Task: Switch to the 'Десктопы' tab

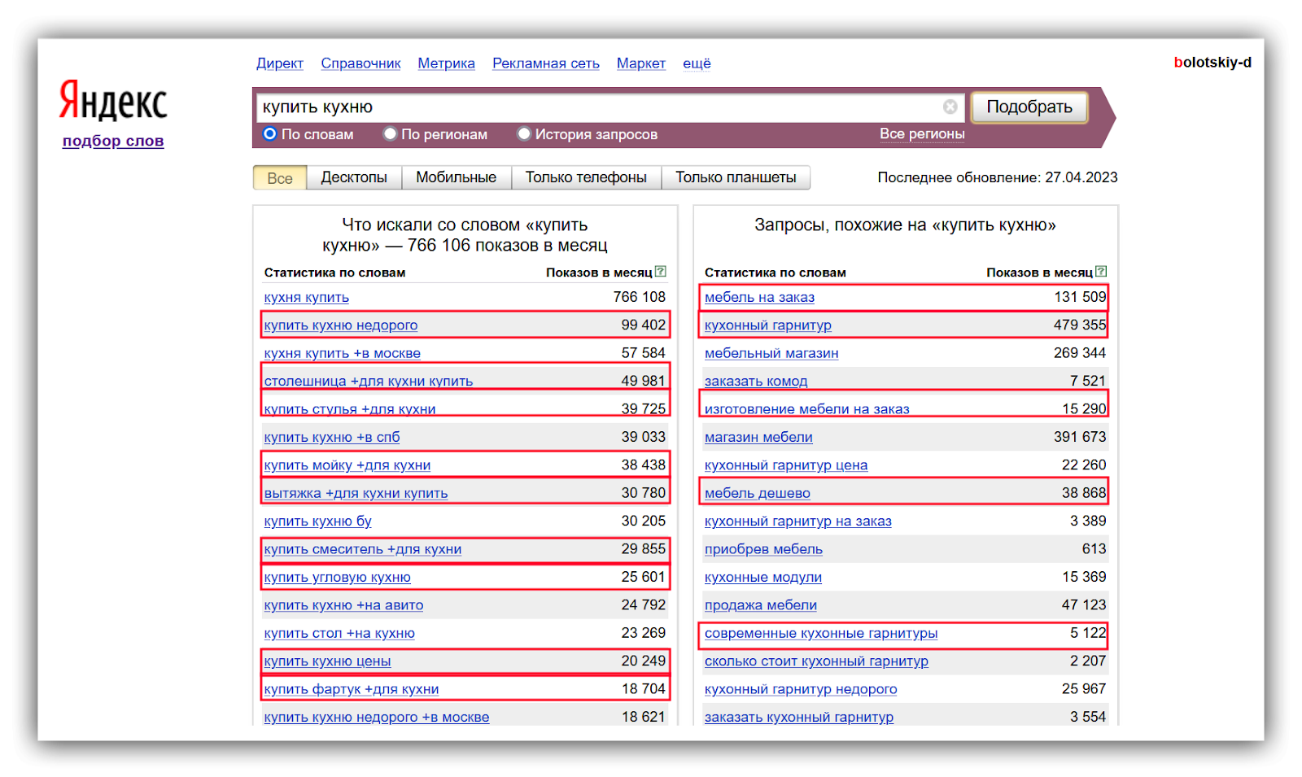Action: click(x=354, y=177)
